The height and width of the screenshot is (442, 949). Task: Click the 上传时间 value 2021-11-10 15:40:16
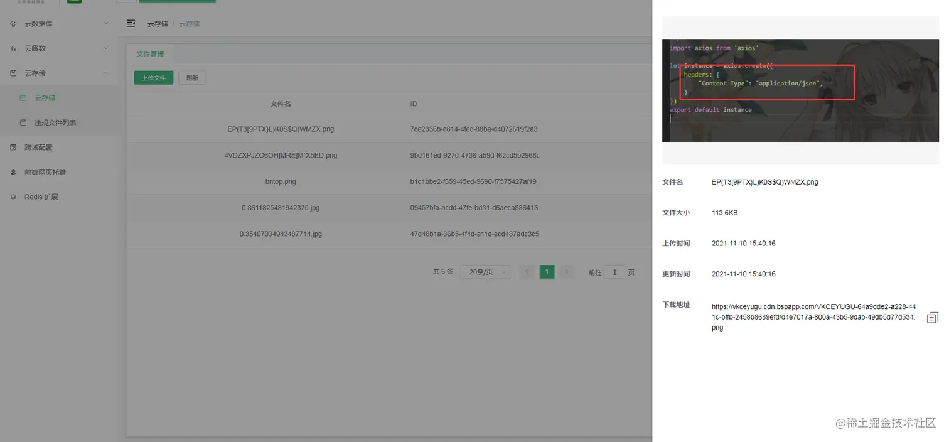743,244
